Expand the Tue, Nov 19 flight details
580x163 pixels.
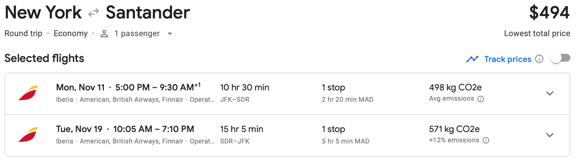[549, 135]
